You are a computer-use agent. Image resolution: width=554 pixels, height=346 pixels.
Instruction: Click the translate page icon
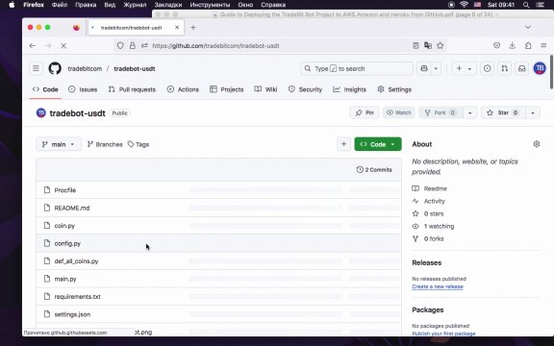pos(428,45)
